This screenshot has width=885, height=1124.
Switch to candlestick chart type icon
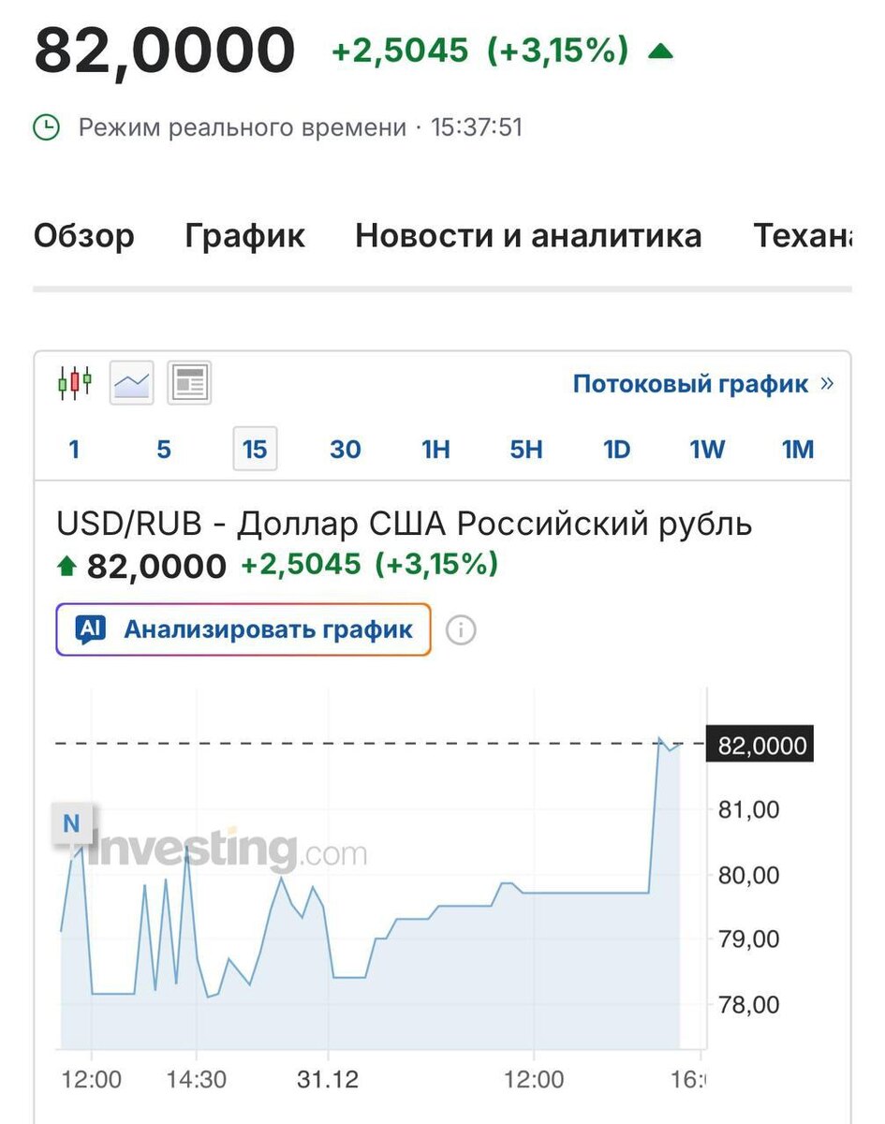tap(75, 382)
